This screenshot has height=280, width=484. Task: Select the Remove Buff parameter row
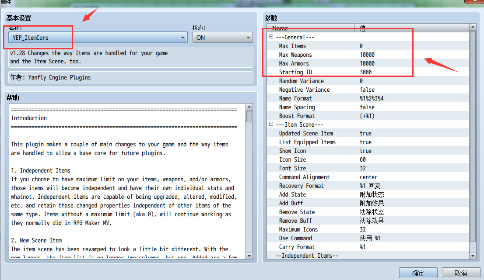pyautogui.click(x=368, y=221)
